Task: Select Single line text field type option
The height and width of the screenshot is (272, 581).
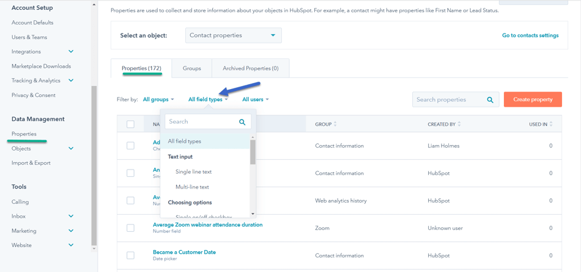Action: [x=193, y=172]
